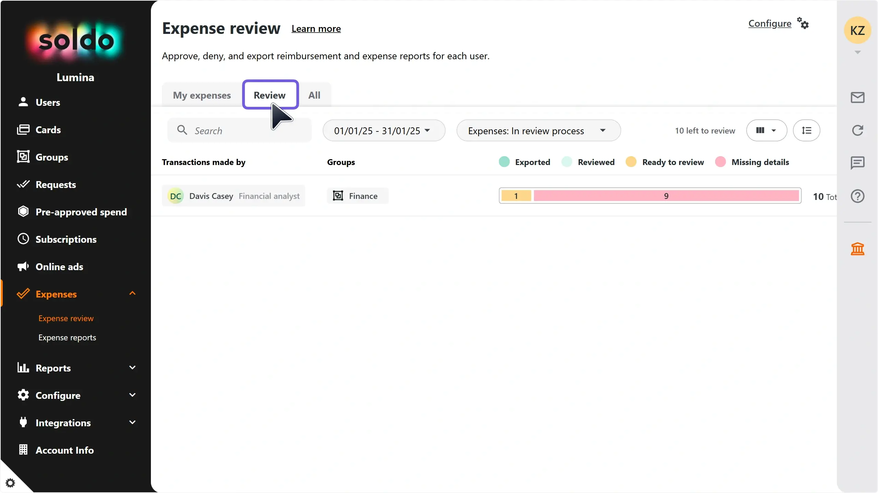
Task: Click the Learn more link
Action: click(x=316, y=29)
